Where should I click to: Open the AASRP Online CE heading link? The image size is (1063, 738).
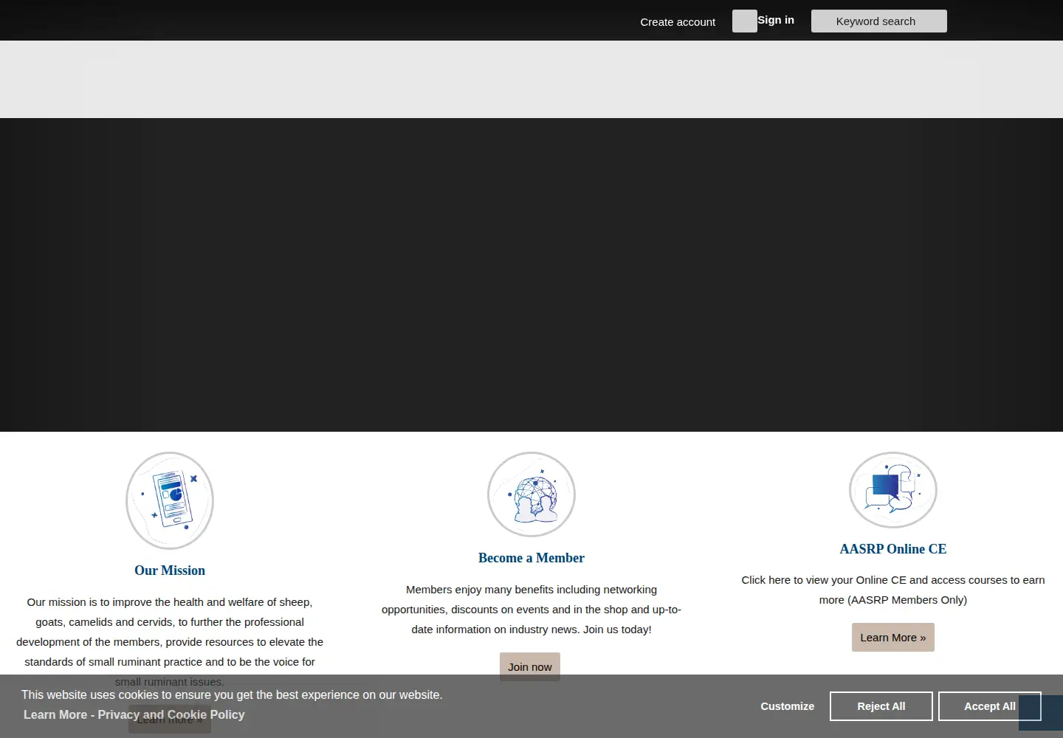click(x=893, y=549)
